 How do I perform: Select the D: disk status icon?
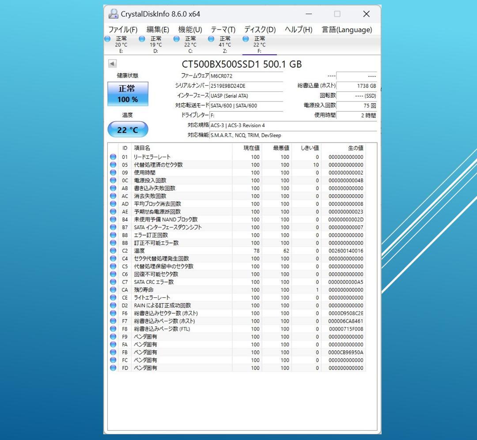coord(142,39)
